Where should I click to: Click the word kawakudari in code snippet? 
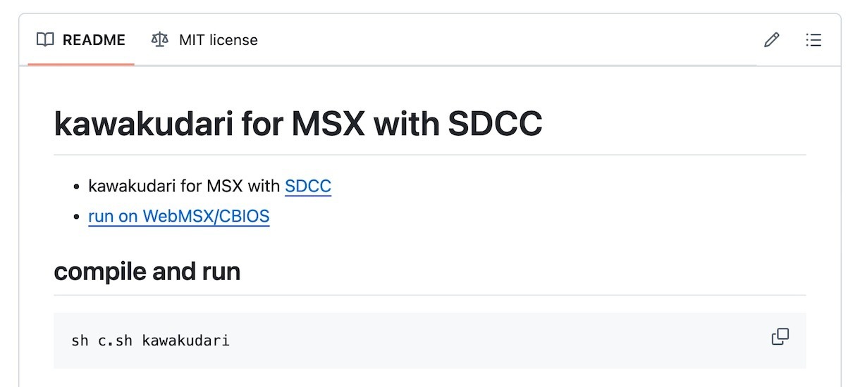point(185,341)
